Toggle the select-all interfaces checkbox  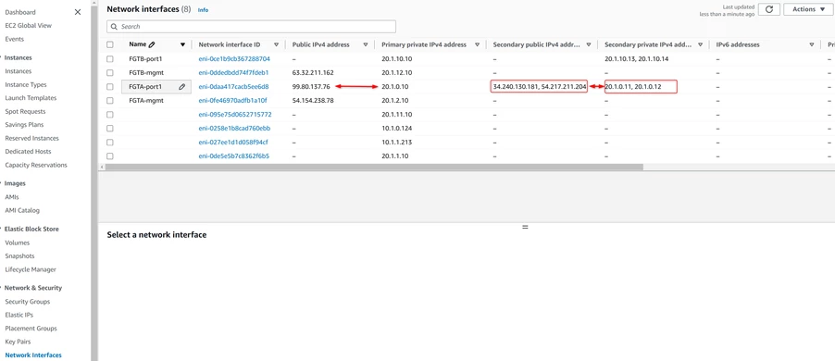110,44
